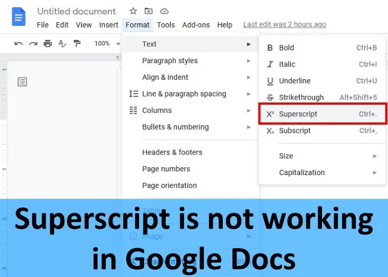Expand Align & indent submenu arrow

(x=249, y=78)
